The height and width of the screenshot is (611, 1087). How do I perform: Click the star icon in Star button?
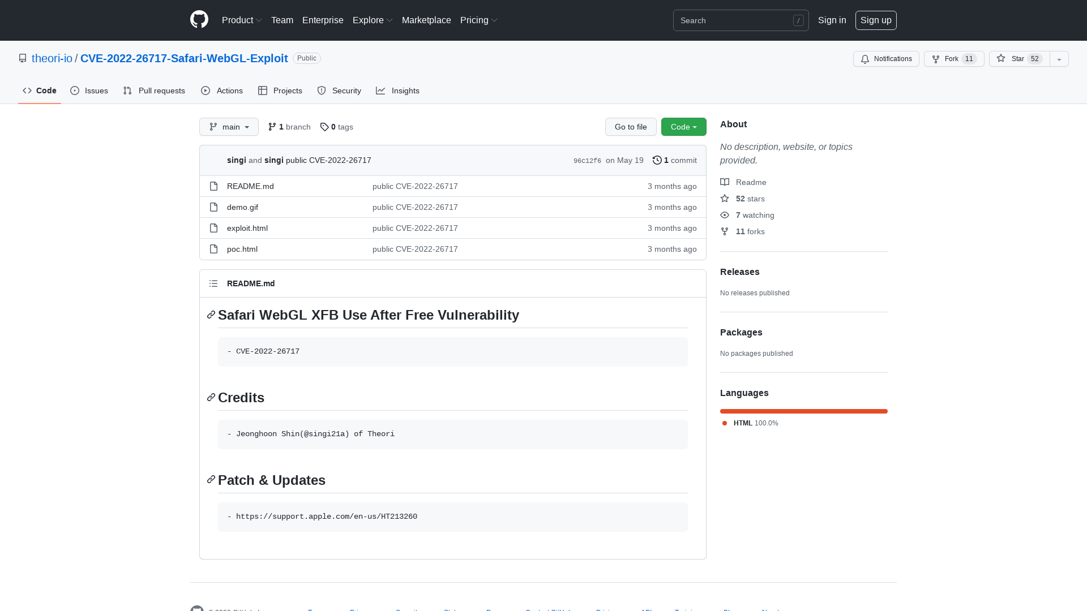click(1001, 58)
